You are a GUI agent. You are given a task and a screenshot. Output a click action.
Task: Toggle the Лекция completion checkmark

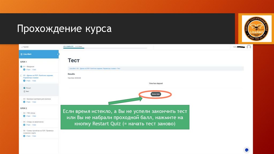click(24, 88)
